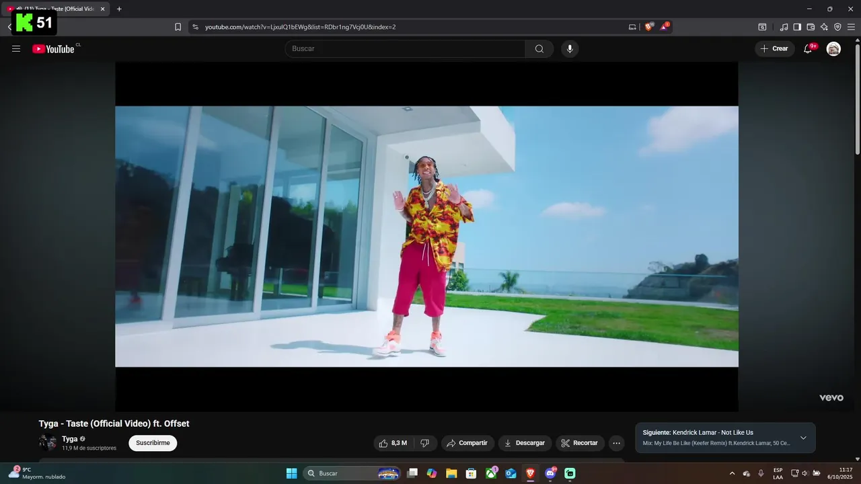861x484 pixels.
Task: Click Descargar to download video
Action: coord(525,443)
